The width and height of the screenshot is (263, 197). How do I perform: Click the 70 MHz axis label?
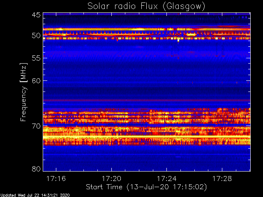click(x=36, y=126)
